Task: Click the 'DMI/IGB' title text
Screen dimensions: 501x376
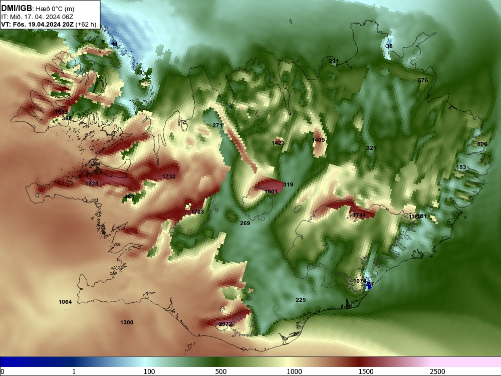Action: click(17, 8)
